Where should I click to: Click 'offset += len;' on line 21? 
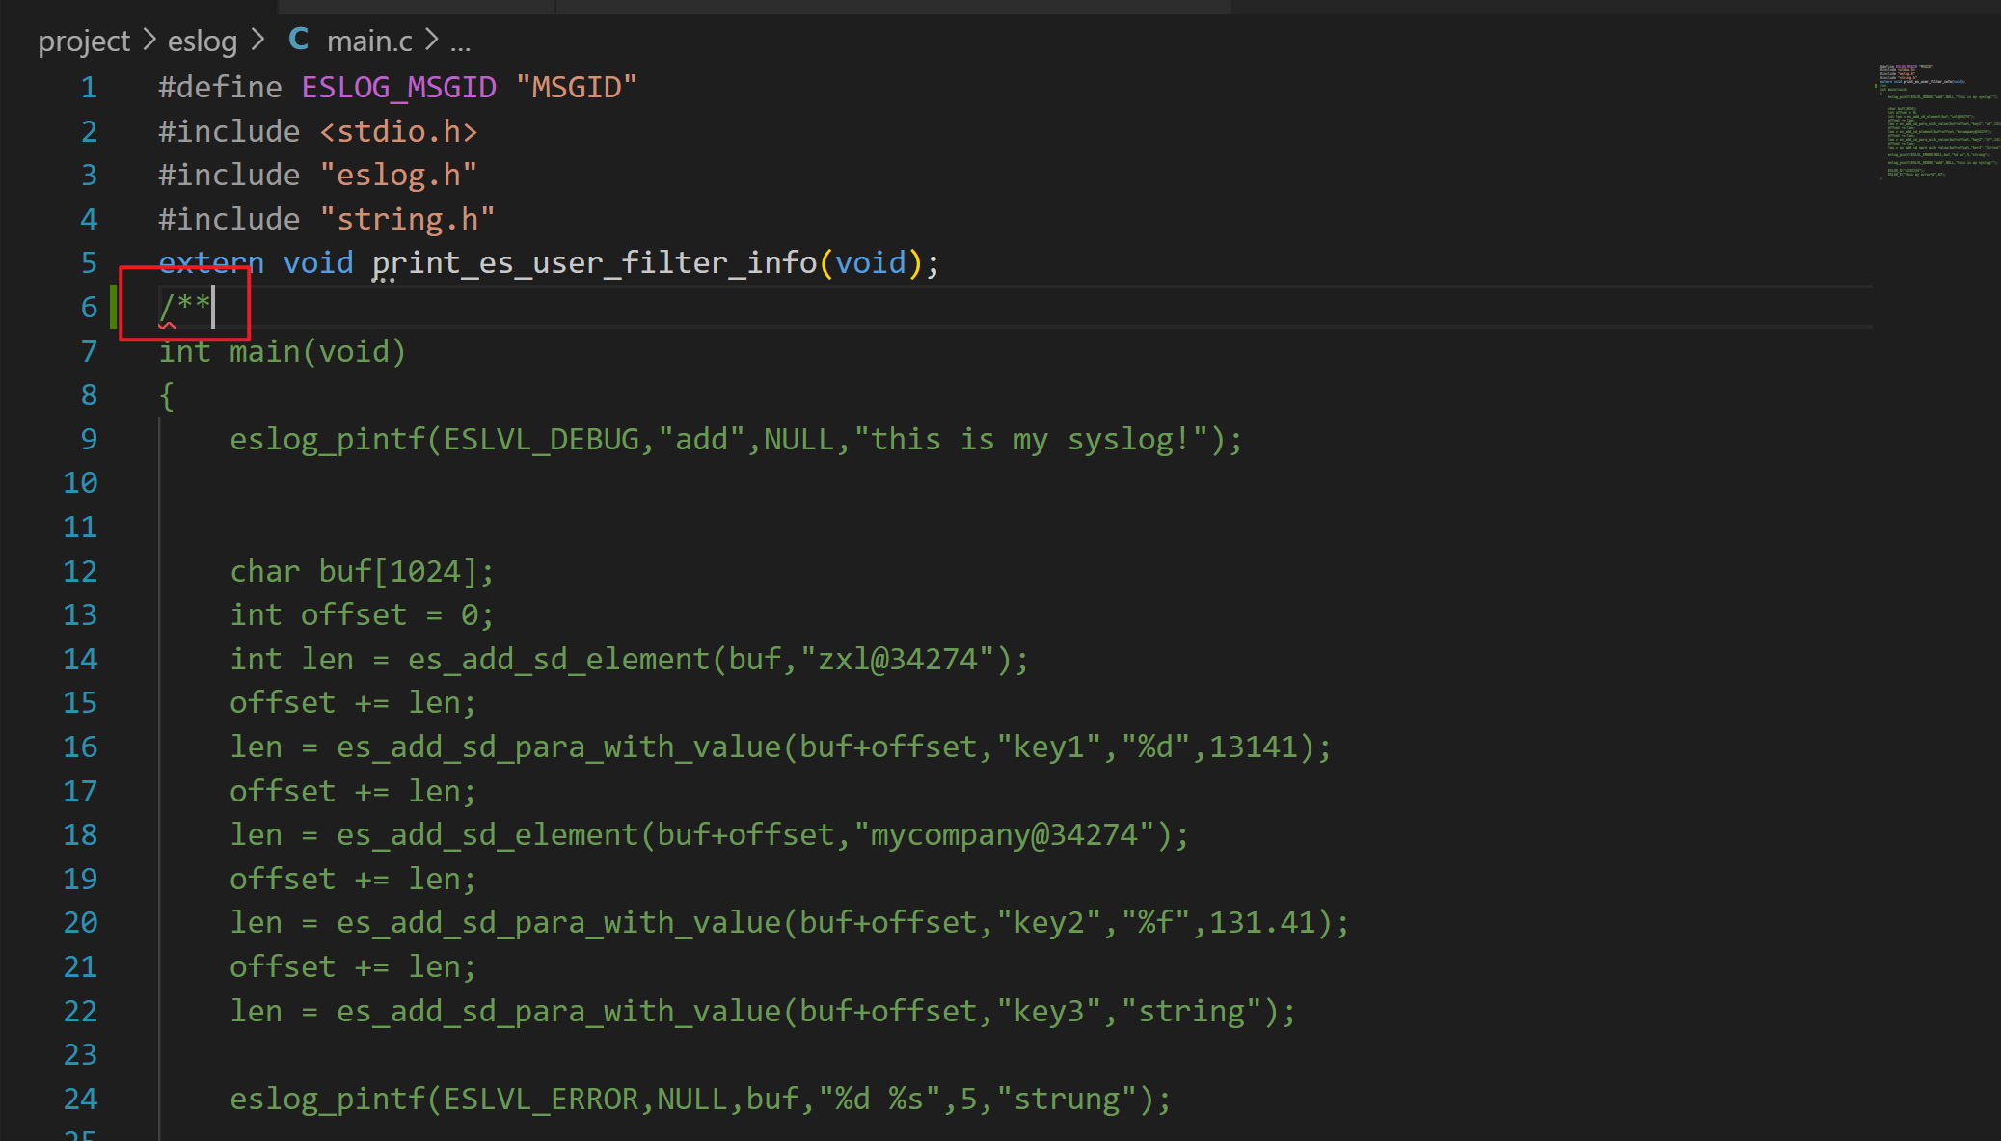tap(354, 967)
